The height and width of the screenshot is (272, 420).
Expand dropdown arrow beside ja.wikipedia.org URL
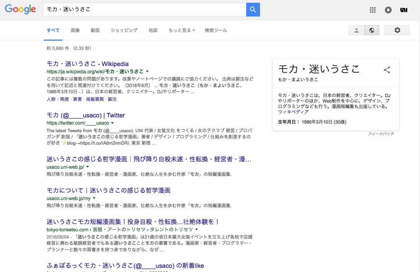tap(147, 72)
